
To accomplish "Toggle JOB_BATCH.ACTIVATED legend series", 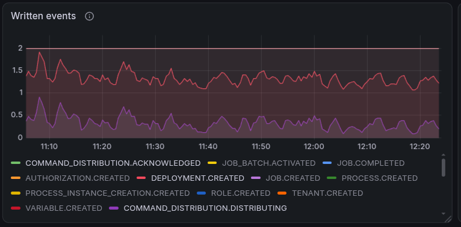I will click(269, 163).
